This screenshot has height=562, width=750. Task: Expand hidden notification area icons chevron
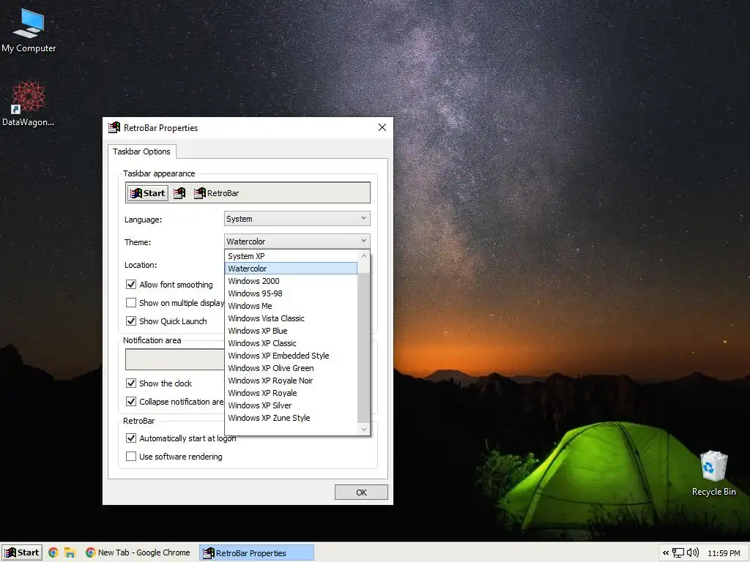tap(665, 553)
